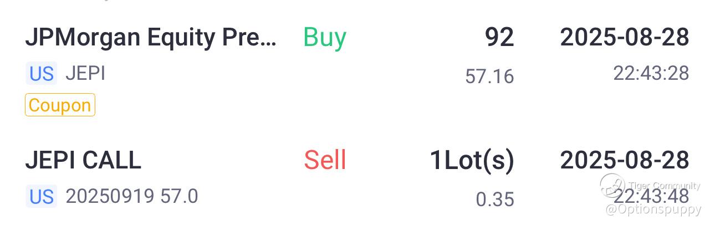The height and width of the screenshot is (225, 715).
Task: Click the price 57.16
Action: click(489, 76)
